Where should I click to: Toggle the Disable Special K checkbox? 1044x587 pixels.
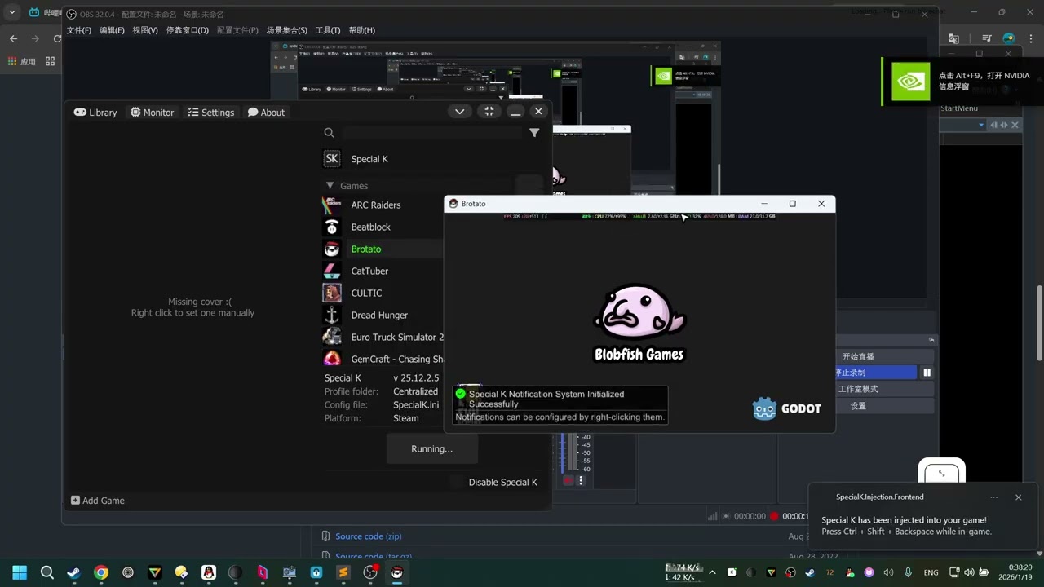click(x=456, y=482)
